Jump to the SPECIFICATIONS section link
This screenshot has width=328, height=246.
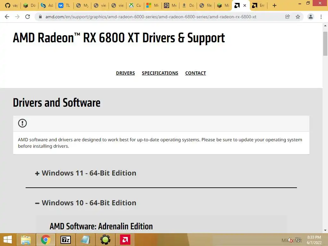(x=160, y=73)
